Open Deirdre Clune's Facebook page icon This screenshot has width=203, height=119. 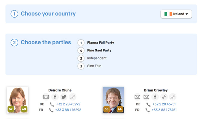[55, 97]
